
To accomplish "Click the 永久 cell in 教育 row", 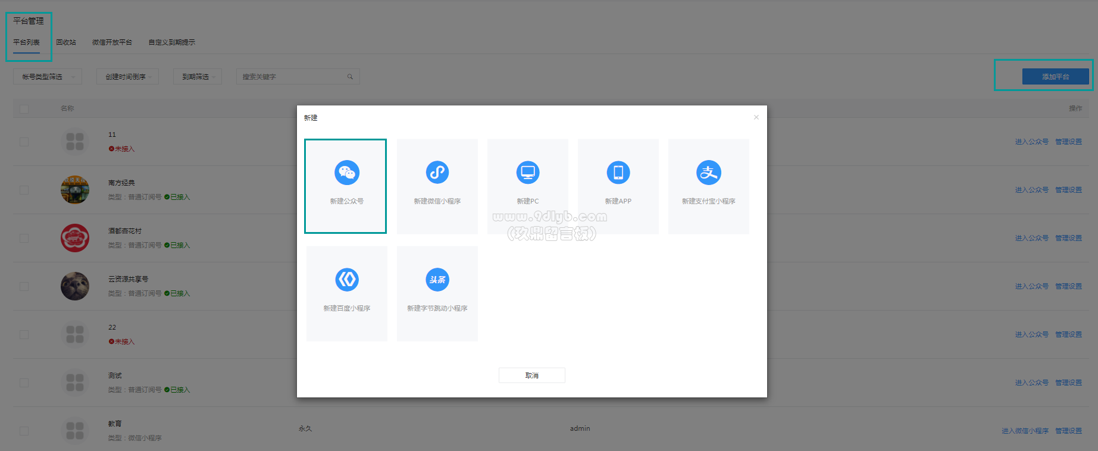I will 305,428.
